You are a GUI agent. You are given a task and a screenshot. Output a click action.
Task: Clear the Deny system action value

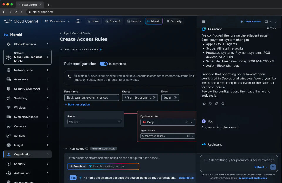pos(187,122)
